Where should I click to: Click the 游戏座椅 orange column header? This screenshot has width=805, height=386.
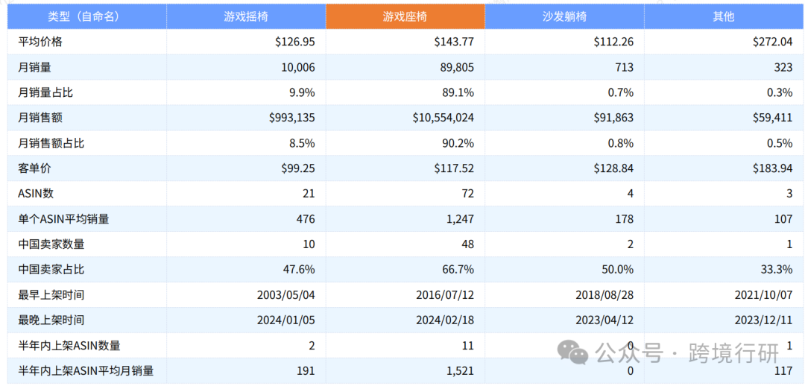pyautogui.click(x=405, y=16)
